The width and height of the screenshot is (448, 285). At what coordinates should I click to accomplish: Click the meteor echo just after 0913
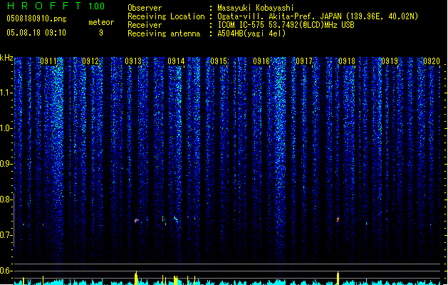point(136,220)
